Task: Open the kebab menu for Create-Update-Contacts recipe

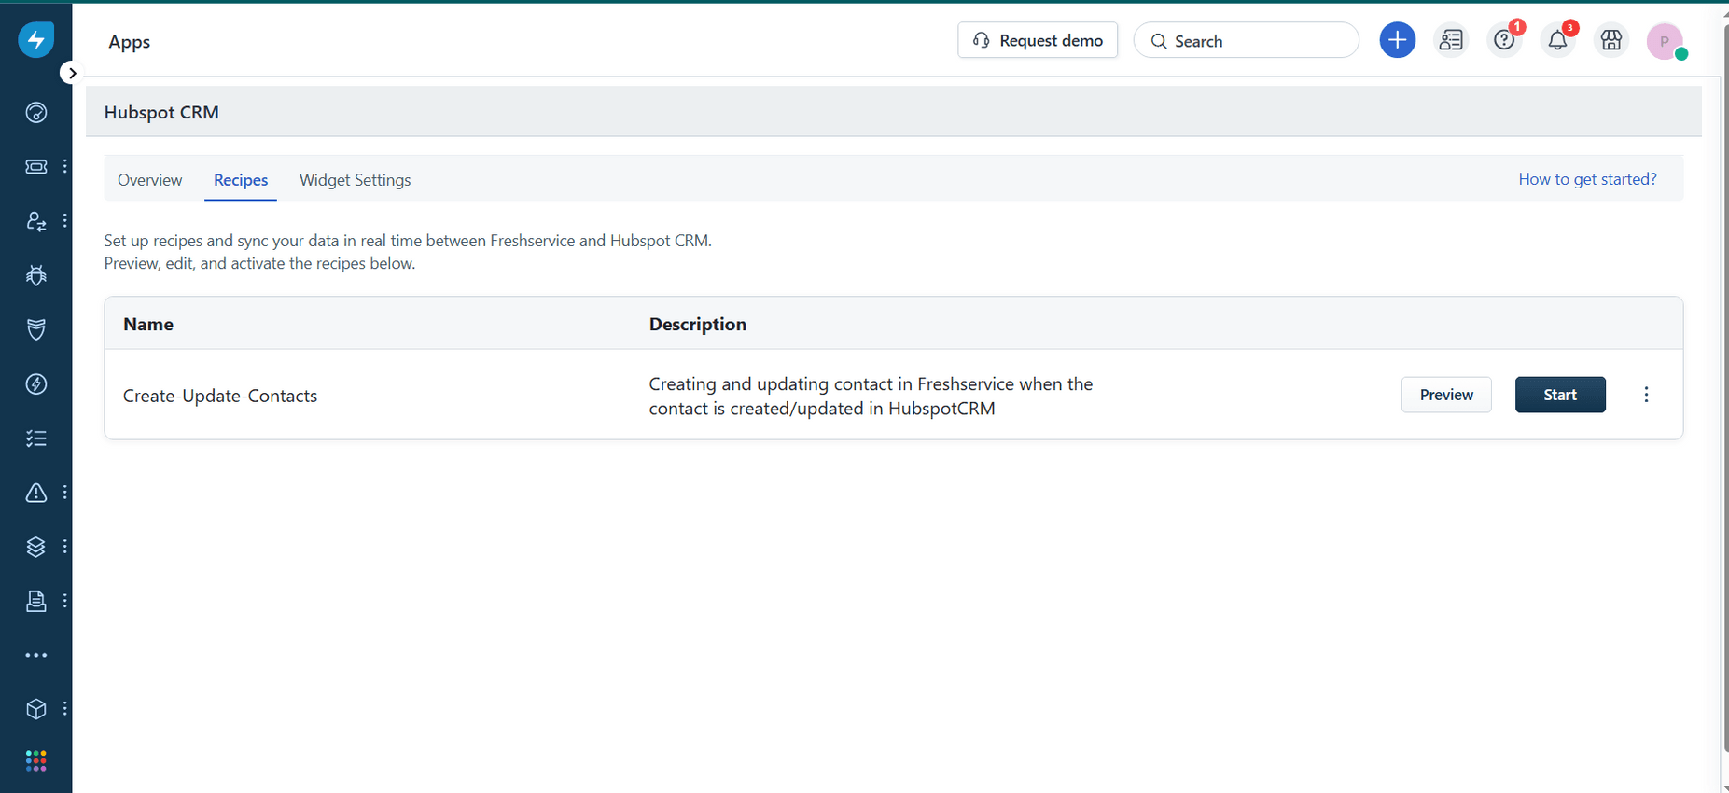Action: click(x=1646, y=395)
